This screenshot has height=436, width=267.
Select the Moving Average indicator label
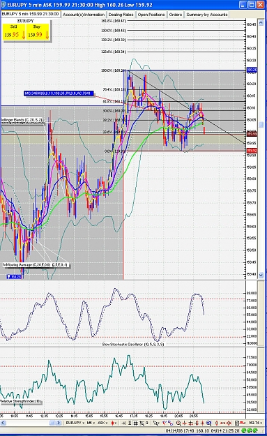click(x=36, y=265)
